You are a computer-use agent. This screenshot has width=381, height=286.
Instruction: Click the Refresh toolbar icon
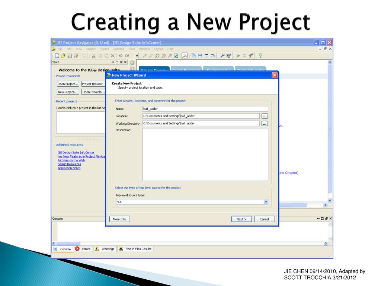tap(176, 56)
